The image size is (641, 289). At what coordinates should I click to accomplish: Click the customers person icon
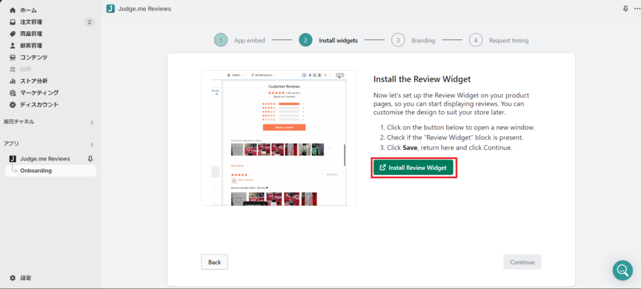click(13, 46)
